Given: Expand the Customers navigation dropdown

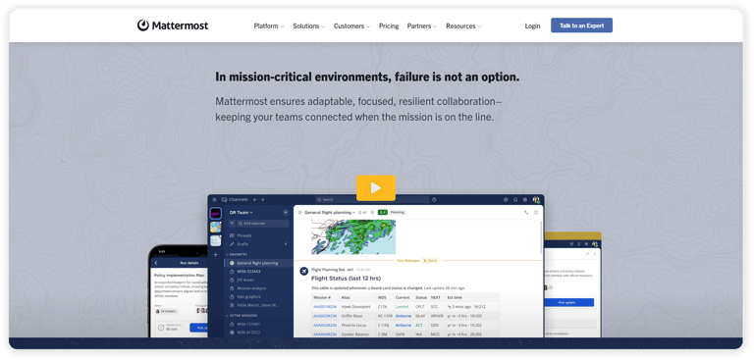Looking at the screenshot, I should 352,26.
